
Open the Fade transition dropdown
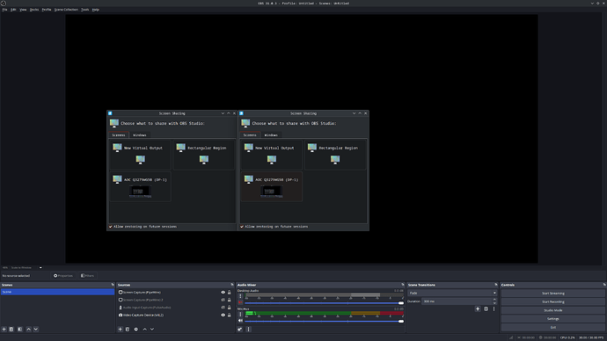452,293
